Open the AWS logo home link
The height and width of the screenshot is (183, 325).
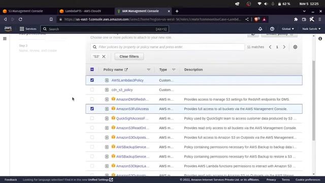coord(8,29)
